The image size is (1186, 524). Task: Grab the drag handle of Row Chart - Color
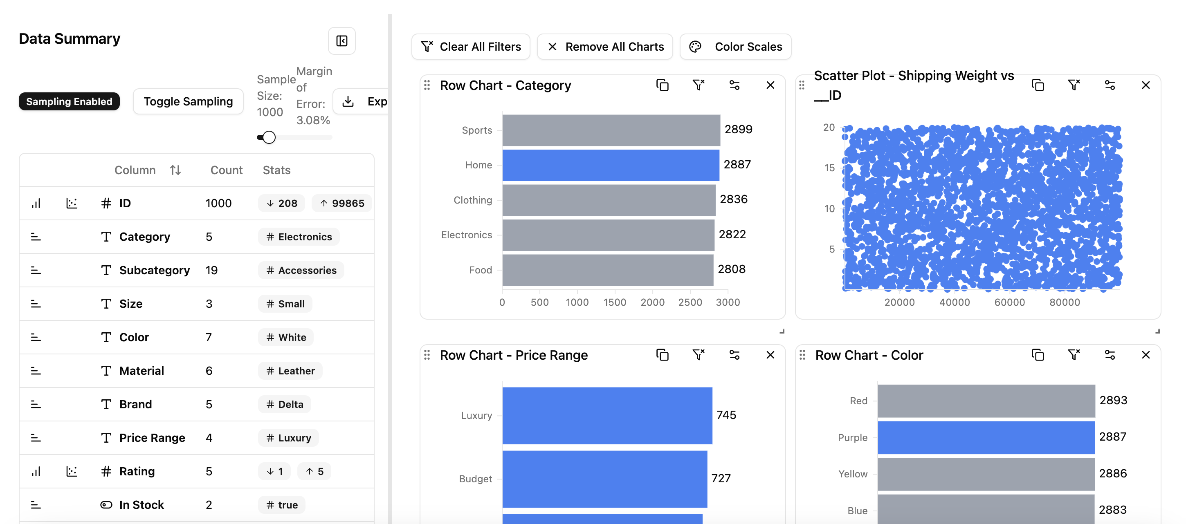[x=802, y=355]
